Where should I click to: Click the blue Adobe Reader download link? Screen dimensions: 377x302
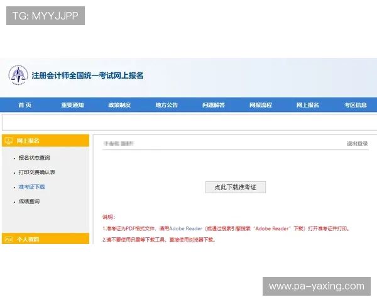coord(185,228)
